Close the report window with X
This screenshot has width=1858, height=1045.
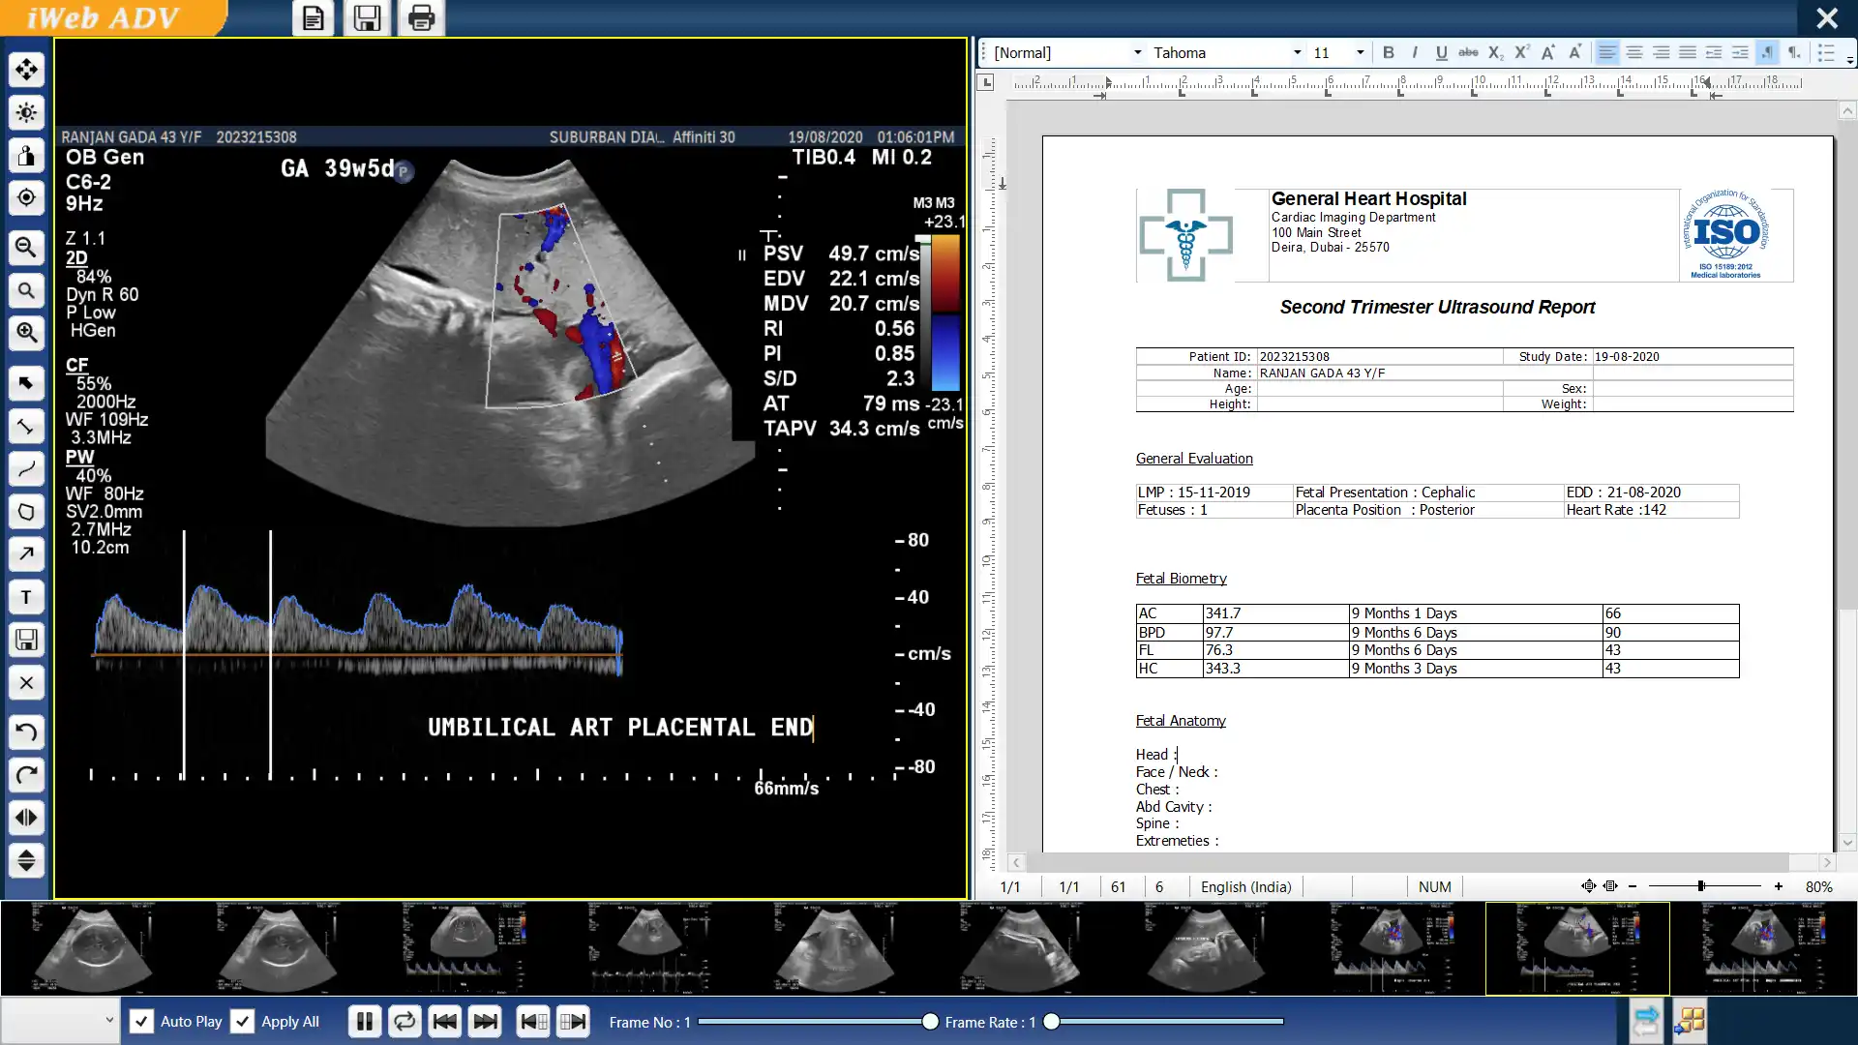point(1827,17)
